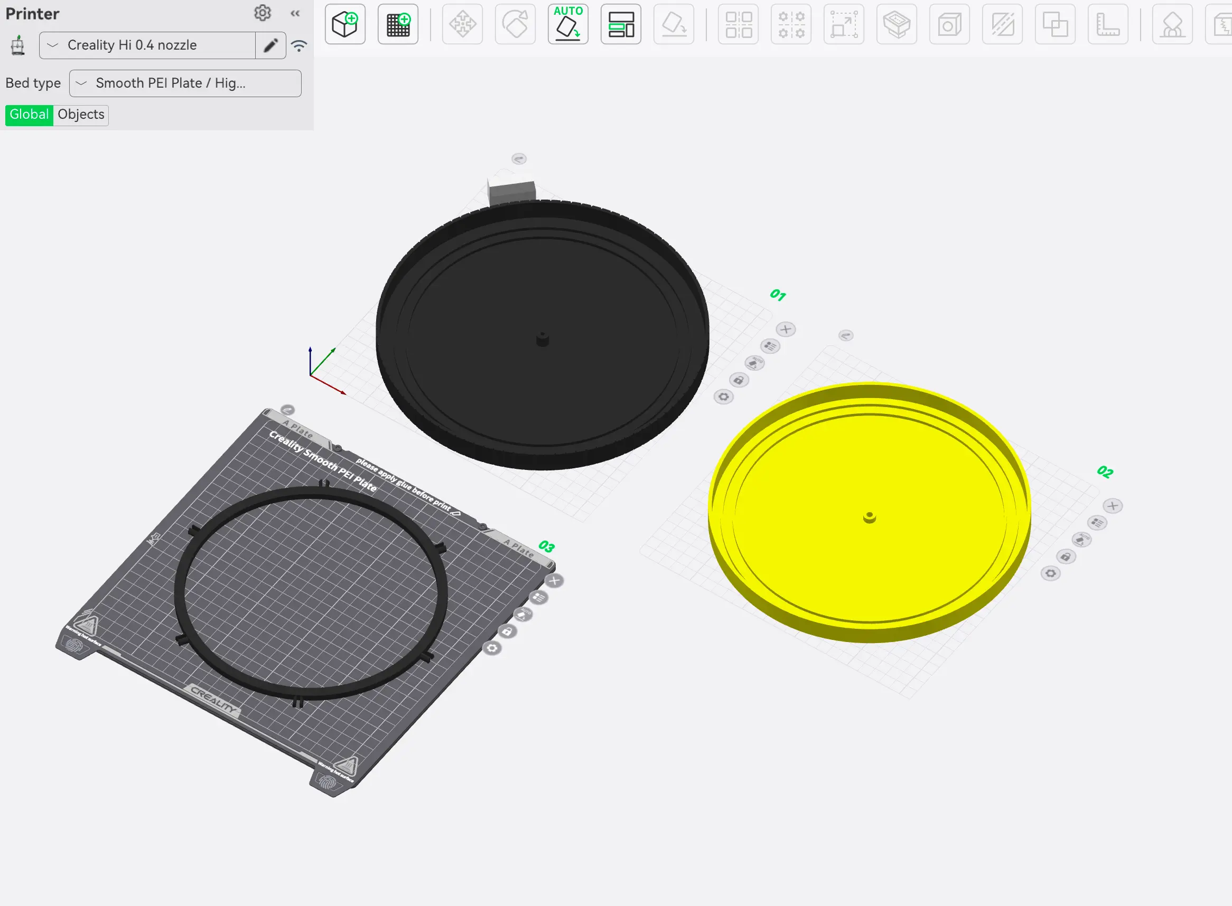Switch to the Objects tab

point(81,115)
